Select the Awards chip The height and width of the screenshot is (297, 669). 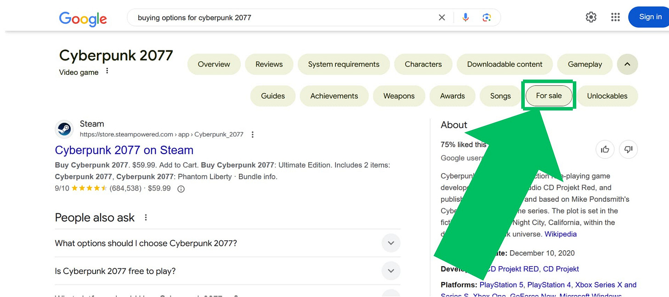[453, 96]
